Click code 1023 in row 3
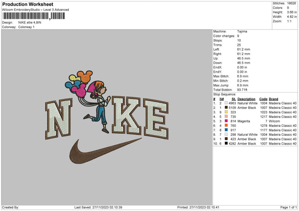 [264, 112]
